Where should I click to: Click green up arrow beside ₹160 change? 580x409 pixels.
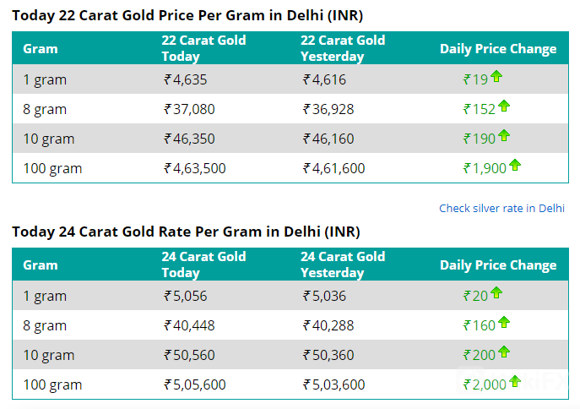pyautogui.click(x=504, y=323)
